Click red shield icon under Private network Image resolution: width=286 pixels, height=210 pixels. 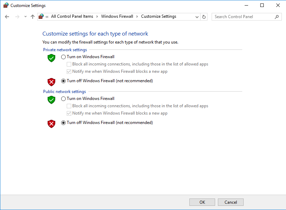click(x=51, y=82)
